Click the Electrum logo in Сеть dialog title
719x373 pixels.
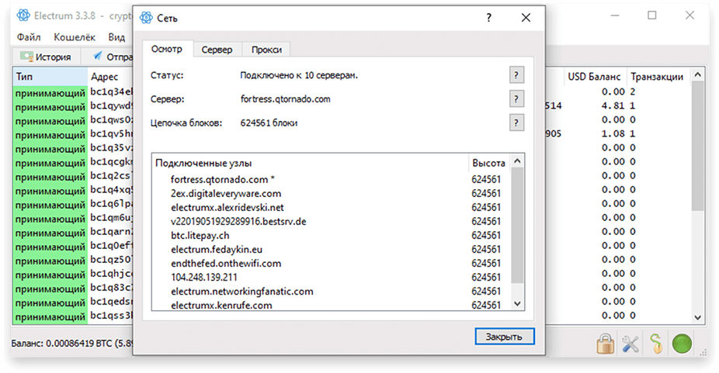(146, 17)
